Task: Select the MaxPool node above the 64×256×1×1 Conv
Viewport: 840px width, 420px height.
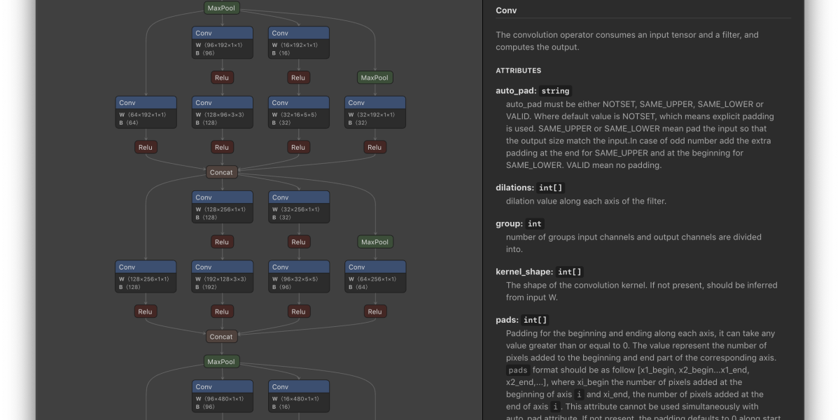Action: click(374, 242)
